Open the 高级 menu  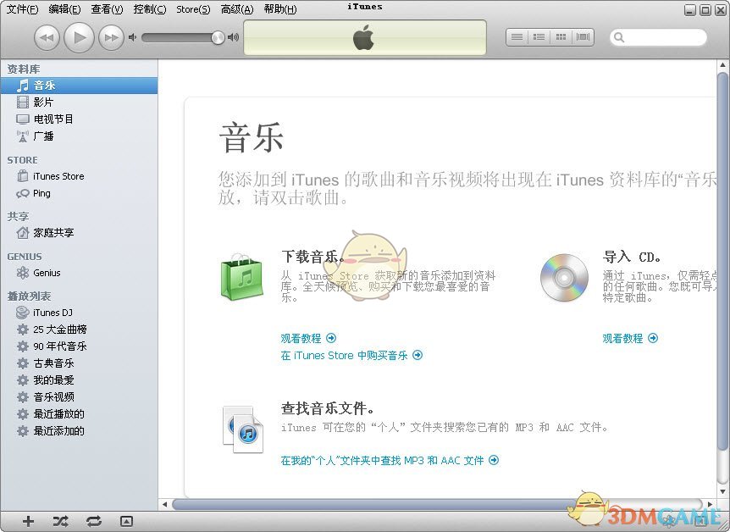click(x=235, y=8)
